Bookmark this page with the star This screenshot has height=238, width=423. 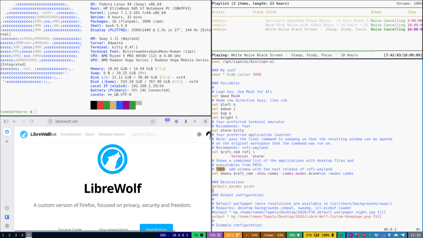tap(153, 121)
